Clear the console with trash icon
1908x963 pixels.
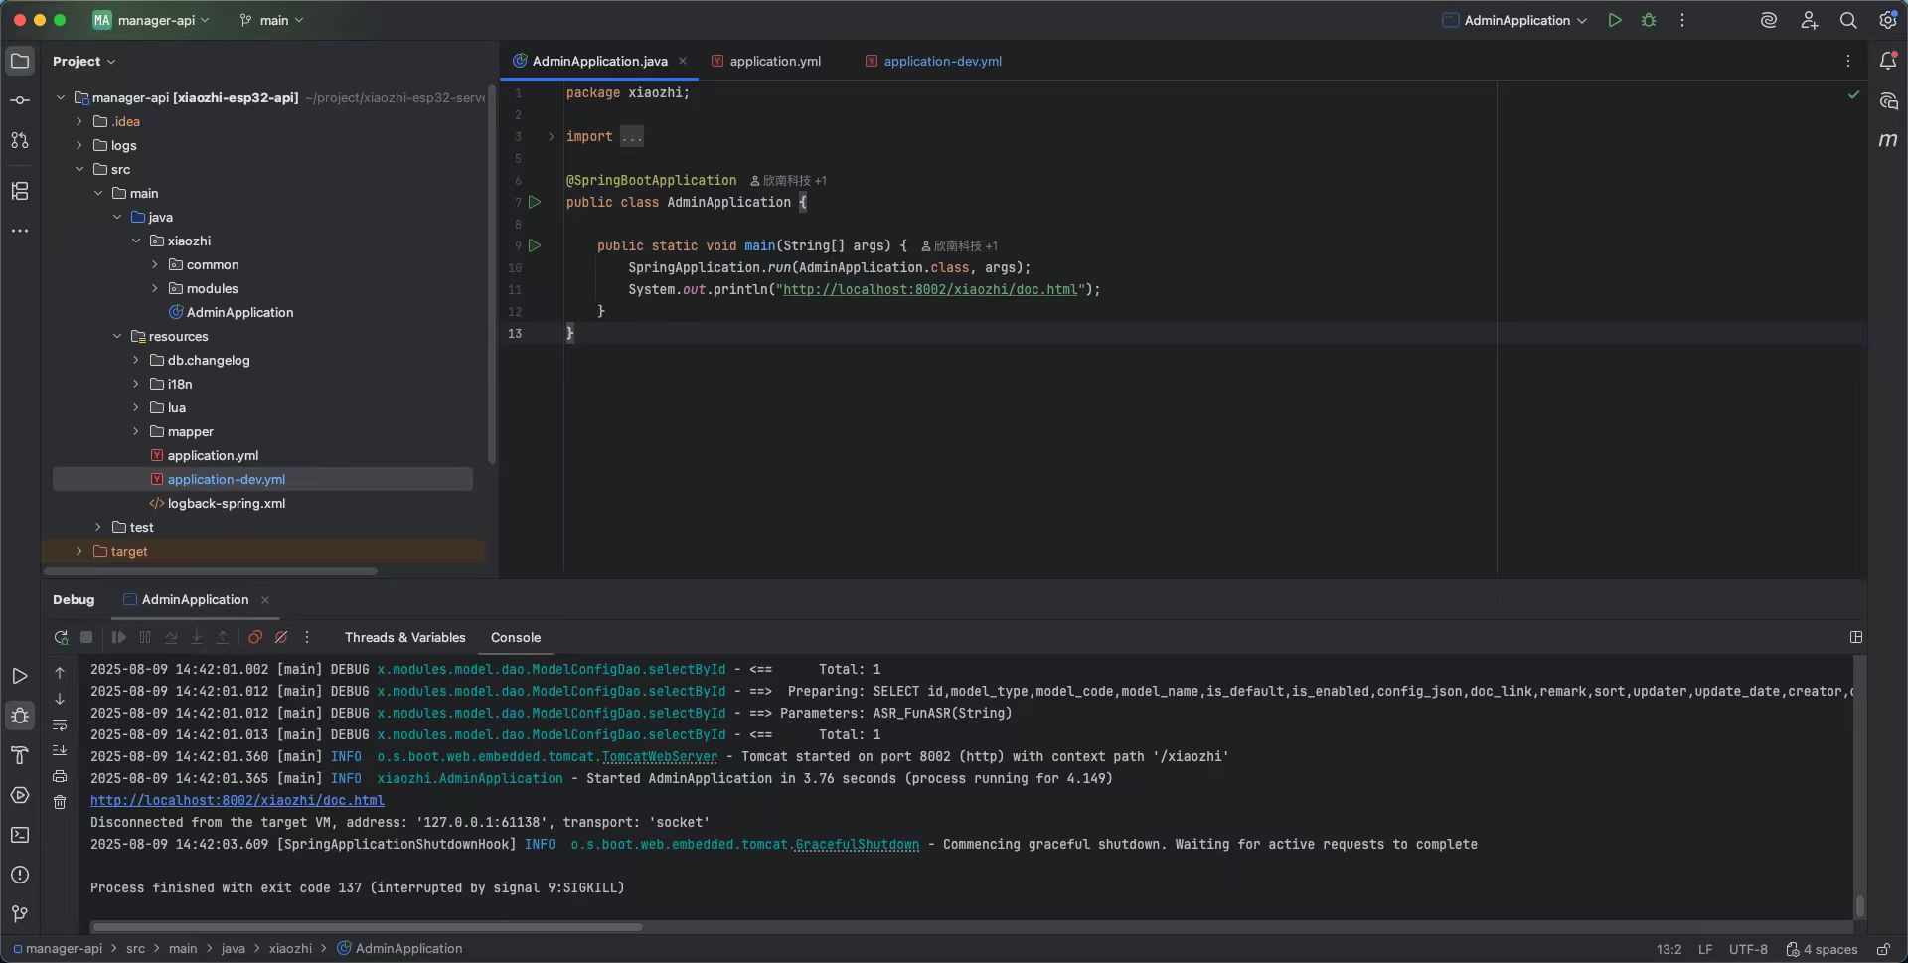click(60, 802)
